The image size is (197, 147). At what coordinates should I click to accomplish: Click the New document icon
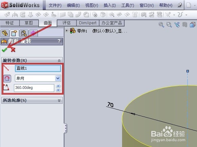189,5
